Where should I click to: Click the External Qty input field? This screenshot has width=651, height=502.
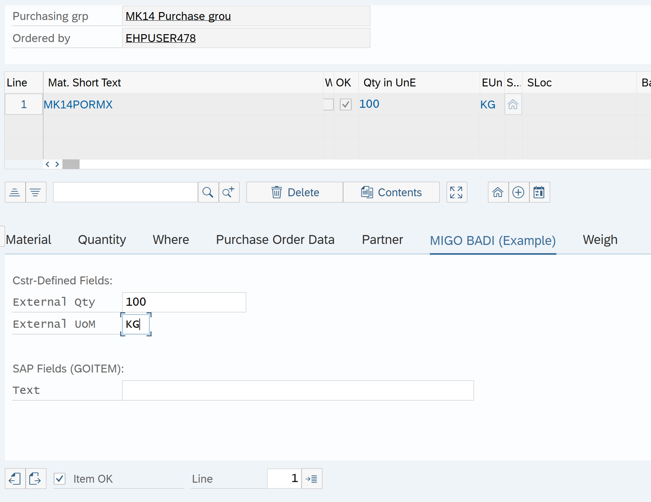[184, 302]
